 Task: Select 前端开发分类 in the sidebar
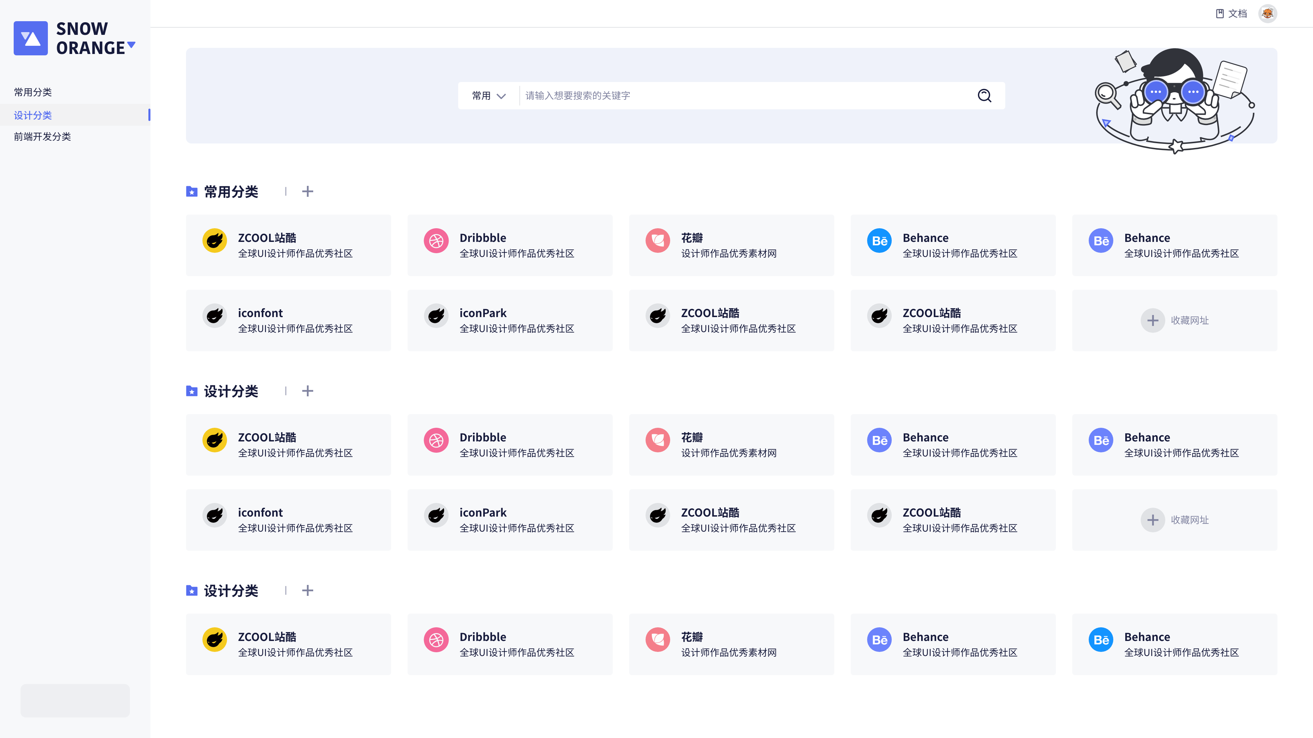(x=42, y=137)
